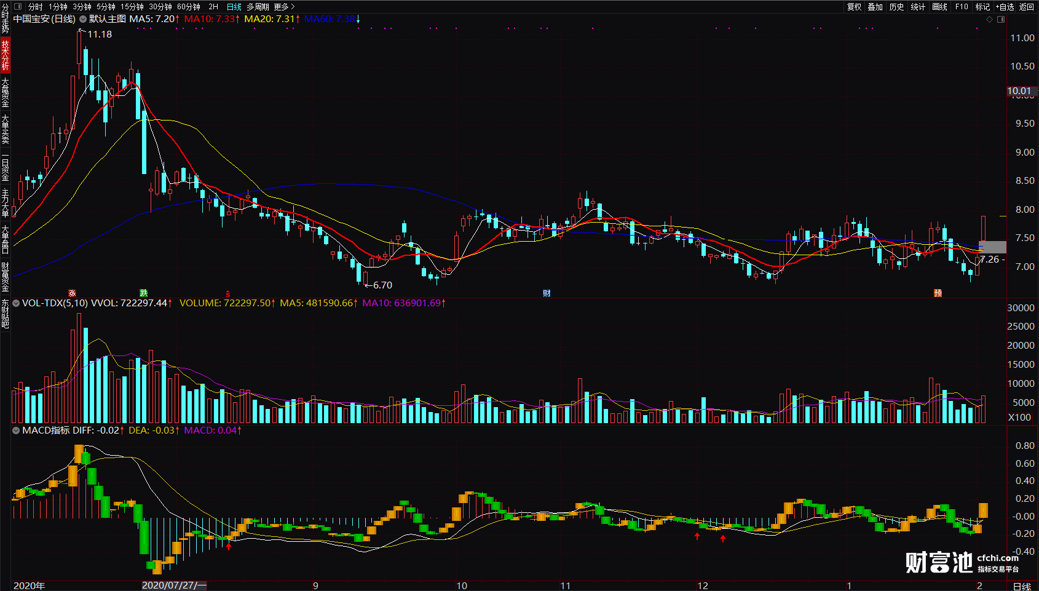Toggle the right side panel icon
Viewport: 1039px width, 591px height.
pyautogui.click(x=1001, y=20)
